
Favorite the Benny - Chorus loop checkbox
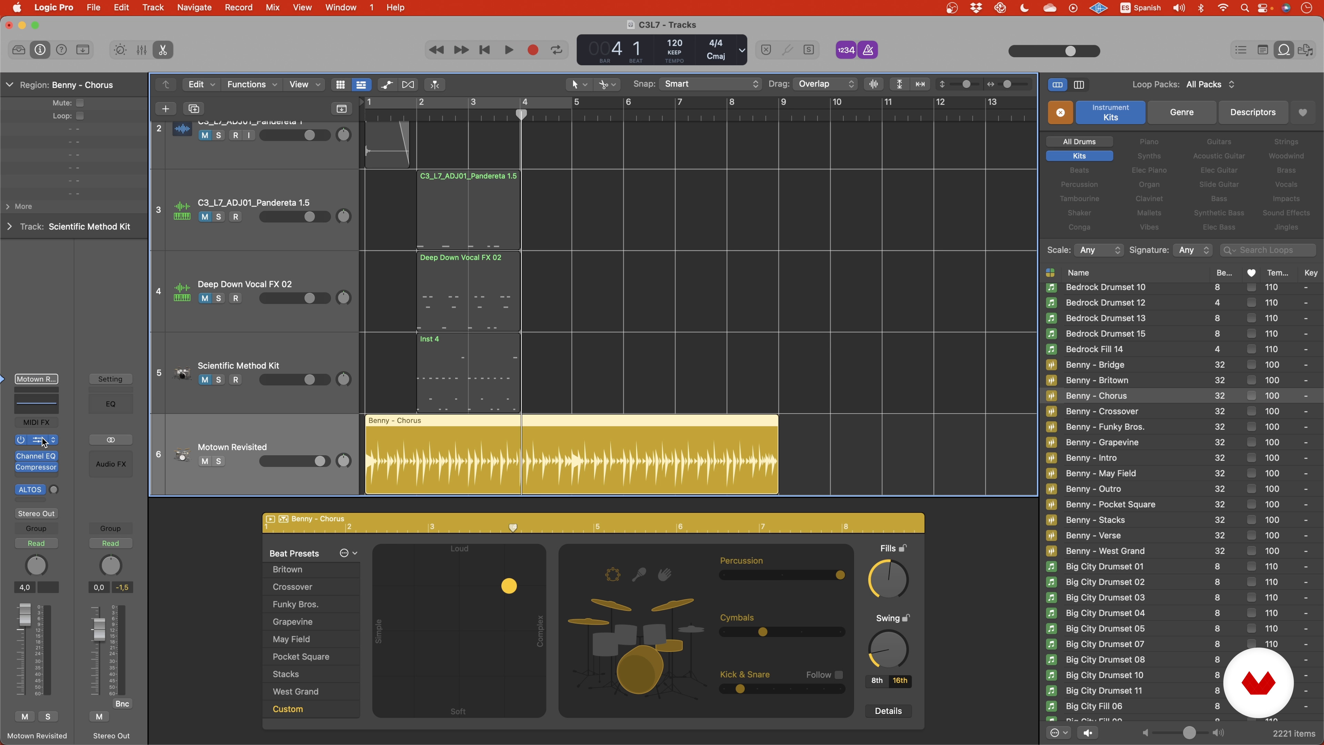1251,395
